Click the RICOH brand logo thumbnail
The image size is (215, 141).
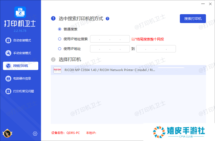click(x=57, y=70)
